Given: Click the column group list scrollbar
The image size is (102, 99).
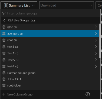Looking at the screenshot, I should 100,41.
